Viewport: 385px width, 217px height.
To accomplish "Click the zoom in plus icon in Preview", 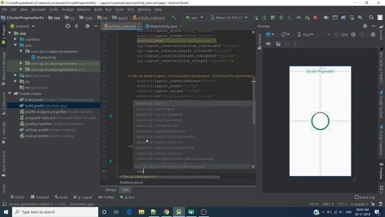I will (x=353, y=35).
